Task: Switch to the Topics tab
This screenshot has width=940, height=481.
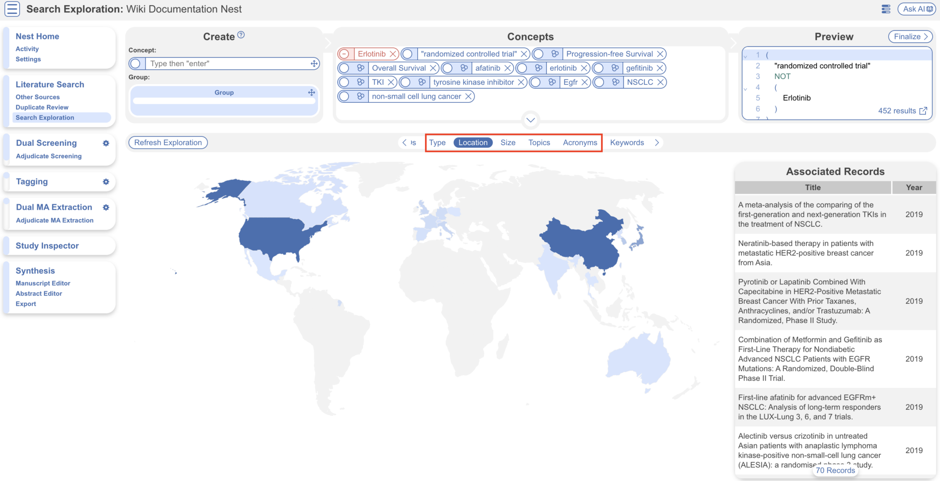Action: pos(538,142)
